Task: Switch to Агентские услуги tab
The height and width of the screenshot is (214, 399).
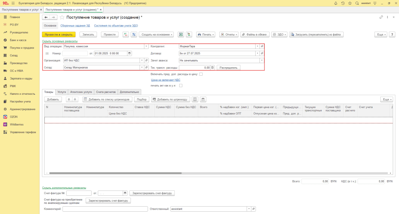Action: click(81, 92)
